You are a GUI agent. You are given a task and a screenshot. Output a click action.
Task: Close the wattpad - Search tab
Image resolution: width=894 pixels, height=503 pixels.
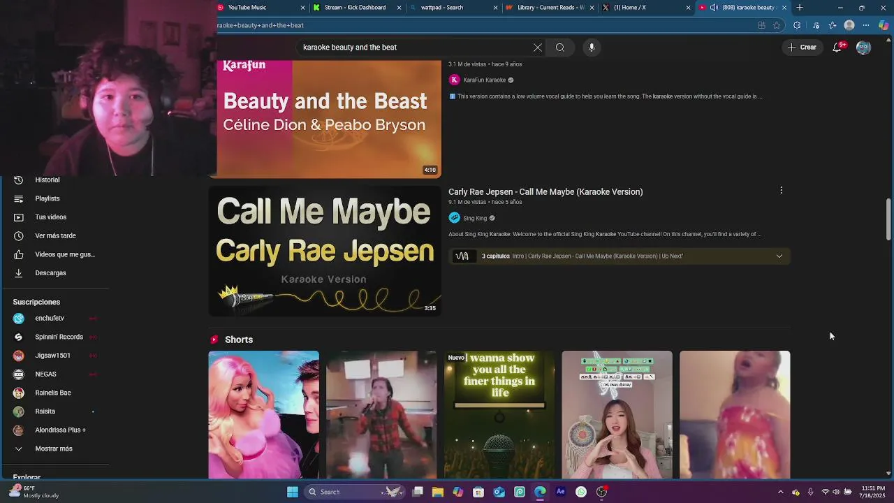click(495, 8)
